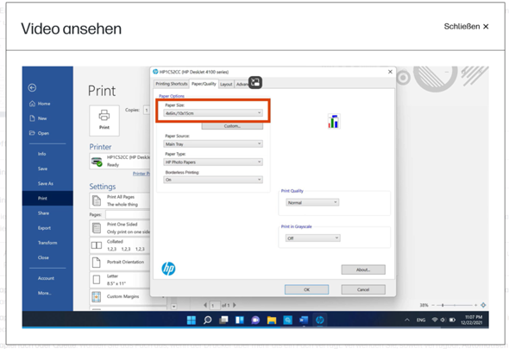Viewport: 509px width, 349px height.
Task: Open the Paper Source dropdown
Action: 213,144
